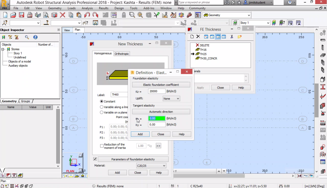Open the Results menu
The height and width of the screenshot is (188, 327).
tap(104, 8)
